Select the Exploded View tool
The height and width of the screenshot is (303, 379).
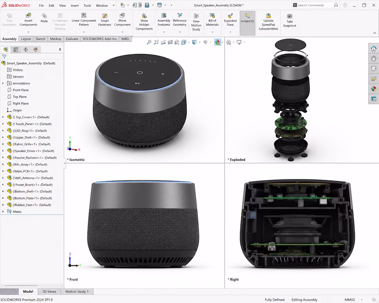[230, 20]
